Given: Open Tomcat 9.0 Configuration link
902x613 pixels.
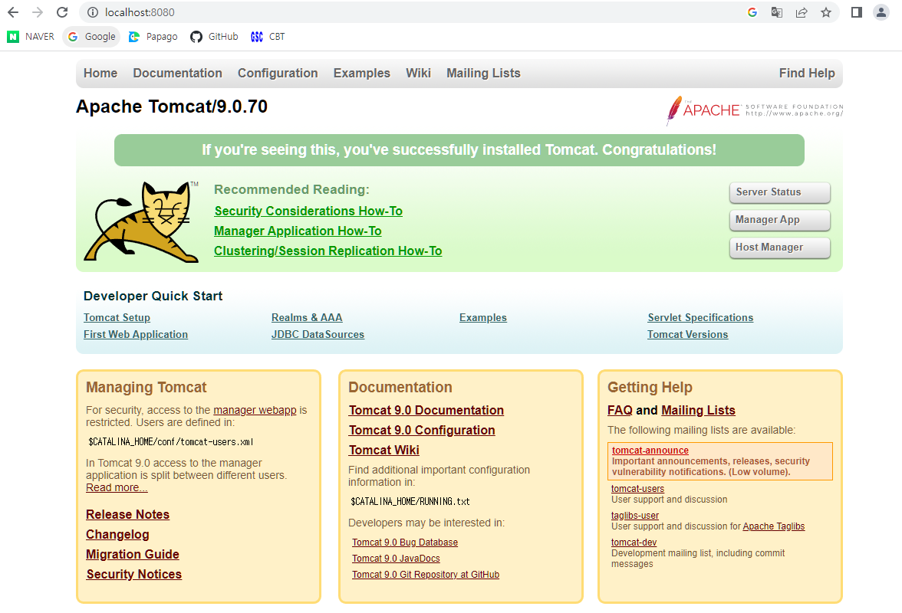Looking at the screenshot, I should [x=422, y=431].
